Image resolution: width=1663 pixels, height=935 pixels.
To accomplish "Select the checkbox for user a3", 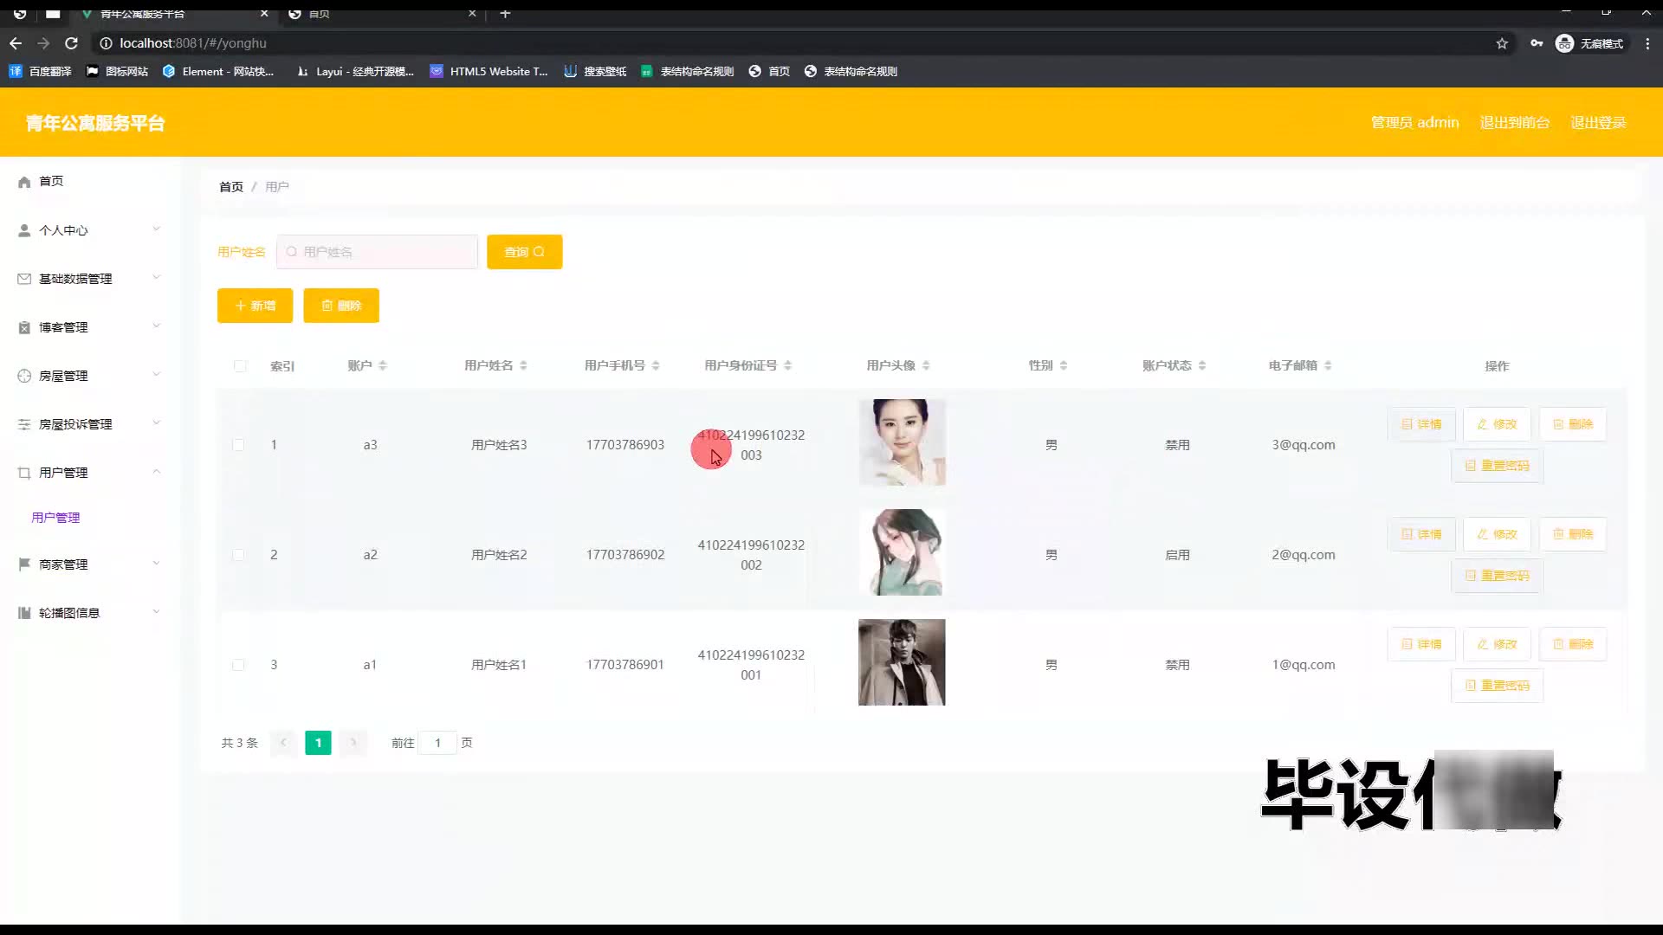I will (x=238, y=445).
